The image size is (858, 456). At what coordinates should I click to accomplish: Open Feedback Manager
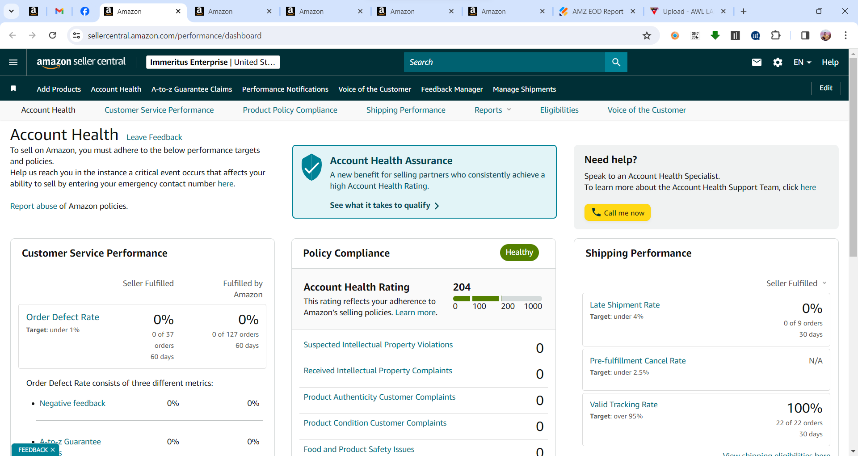(452, 89)
